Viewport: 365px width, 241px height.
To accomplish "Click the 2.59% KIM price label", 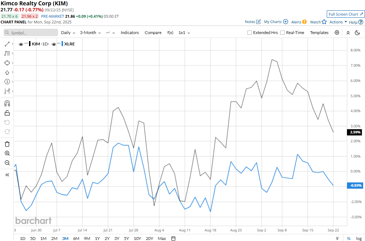I will tap(355, 132).
